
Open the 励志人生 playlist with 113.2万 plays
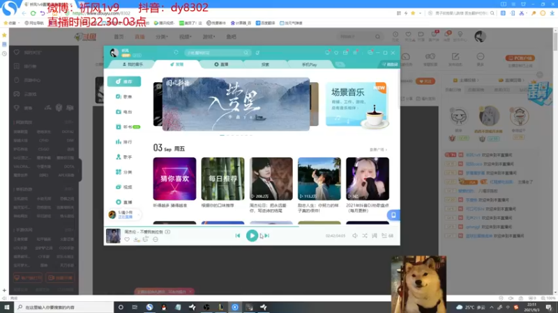tap(319, 179)
